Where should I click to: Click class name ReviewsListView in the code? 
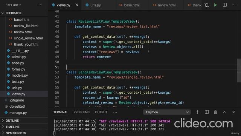click(x=94, y=21)
